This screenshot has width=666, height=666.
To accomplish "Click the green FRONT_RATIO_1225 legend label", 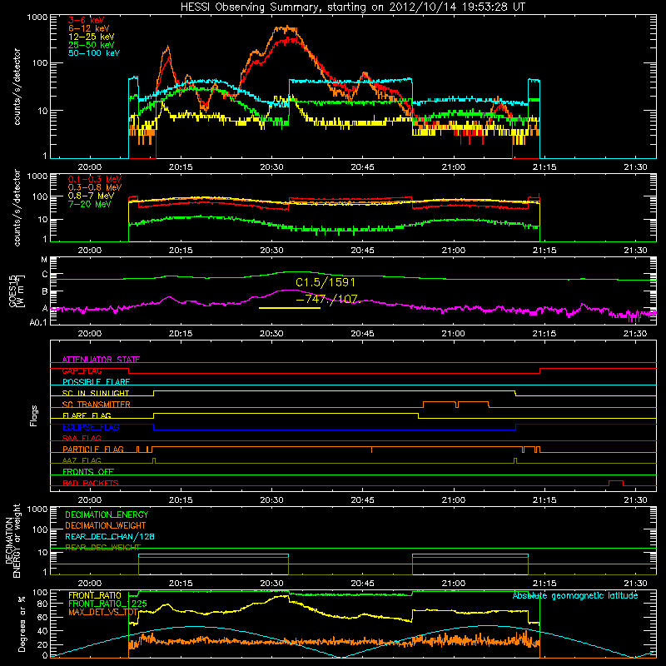I will point(107,604).
